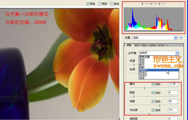Choose 自定 at bottom of white balance list
This screenshot has width=188, height=120.
click(159, 78)
